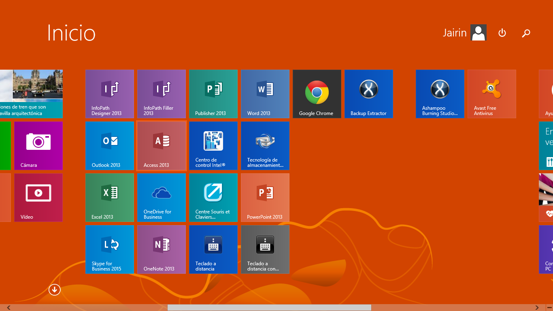Click the search icon near the top right

coord(526,33)
